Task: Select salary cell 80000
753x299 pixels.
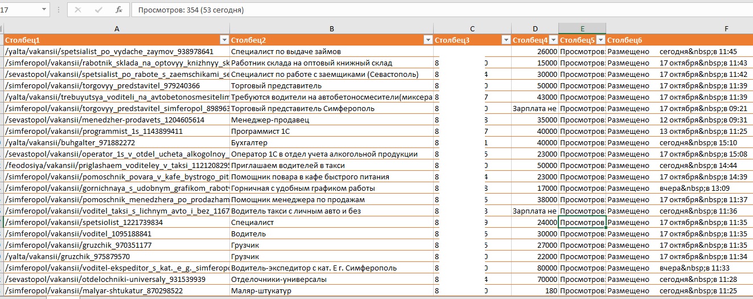Action: click(x=535, y=268)
